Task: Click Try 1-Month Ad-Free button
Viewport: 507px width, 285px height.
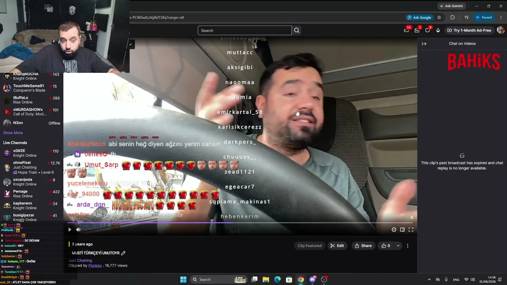Action: (x=469, y=30)
